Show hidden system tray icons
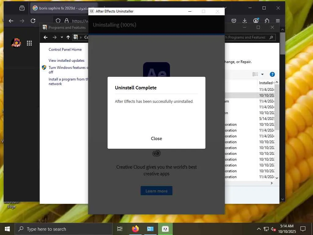This screenshot has height=235, width=313. click(259, 229)
